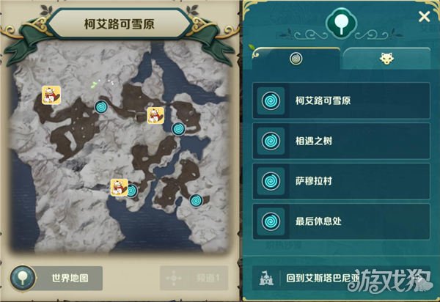
Task: Click the 回到艾斯塔巴尼亚 return button
Action: click(341, 278)
